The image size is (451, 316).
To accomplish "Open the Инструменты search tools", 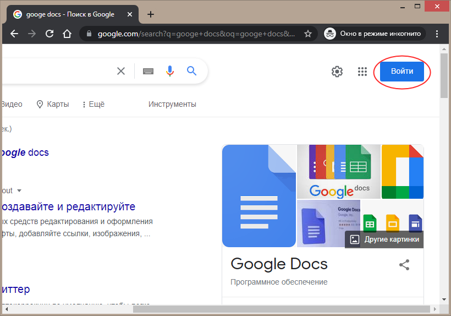I will [172, 104].
